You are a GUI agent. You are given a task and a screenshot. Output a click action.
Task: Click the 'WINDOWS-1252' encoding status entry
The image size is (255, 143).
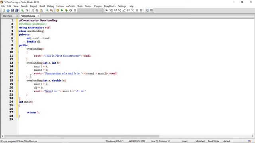[x=137, y=141]
